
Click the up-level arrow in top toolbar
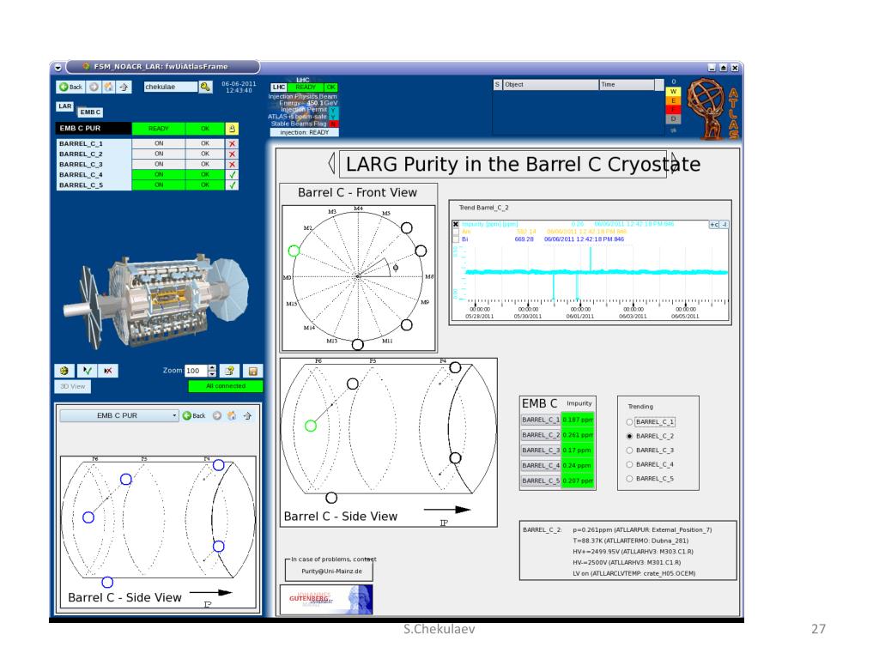point(124,87)
